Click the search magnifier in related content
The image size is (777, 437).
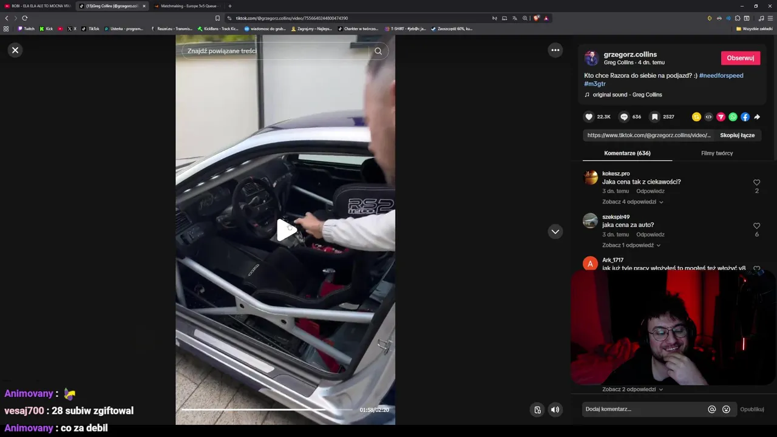(378, 51)
